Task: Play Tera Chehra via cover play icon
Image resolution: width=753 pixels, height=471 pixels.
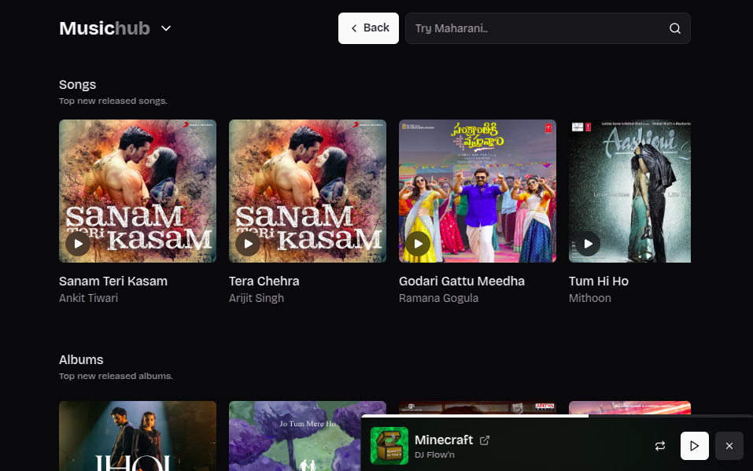Action: pos(248,244)
